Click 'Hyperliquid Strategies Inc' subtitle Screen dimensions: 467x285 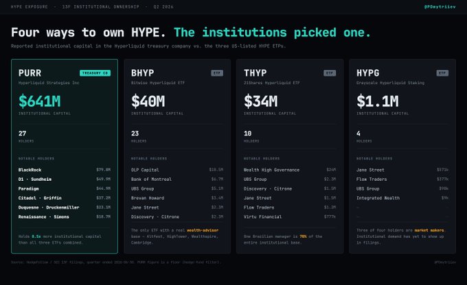(x=49, y=83)
